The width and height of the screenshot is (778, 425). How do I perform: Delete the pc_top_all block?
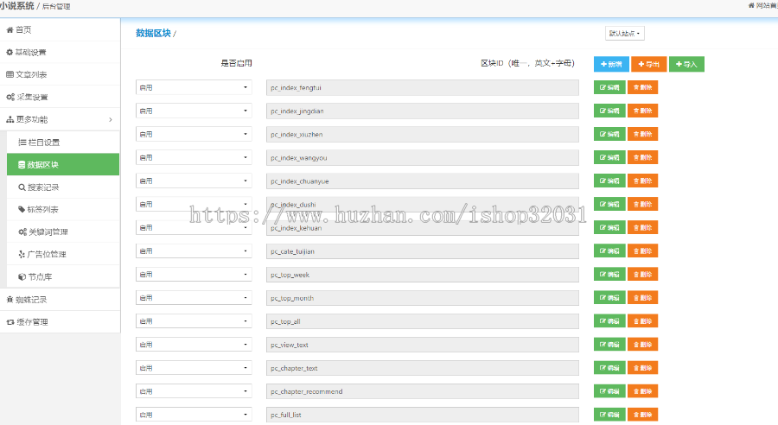642,320
